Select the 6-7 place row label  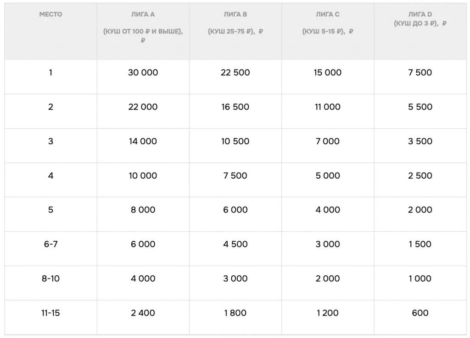(50, 244)
